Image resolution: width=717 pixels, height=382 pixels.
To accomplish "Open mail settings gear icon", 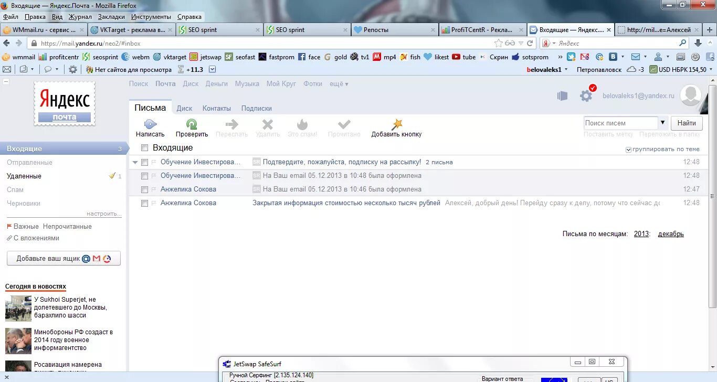I will tap(586, 95).
